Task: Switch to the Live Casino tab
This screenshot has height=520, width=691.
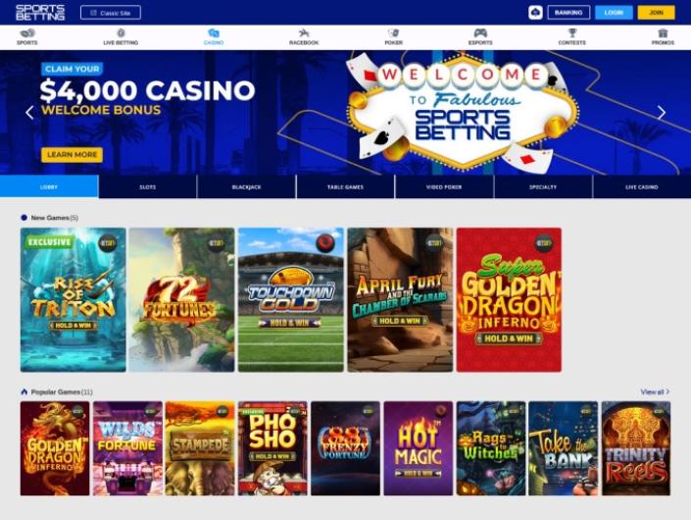Action: tap(642, 187)
